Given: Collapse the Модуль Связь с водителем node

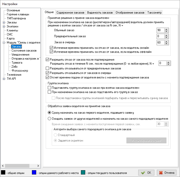Looking at the screenshot, I should [x=4, y=42].
